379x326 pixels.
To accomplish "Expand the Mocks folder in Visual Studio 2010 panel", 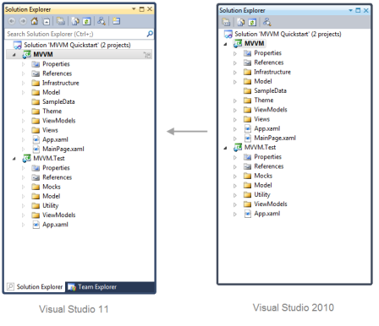I will tap(235, 177).
